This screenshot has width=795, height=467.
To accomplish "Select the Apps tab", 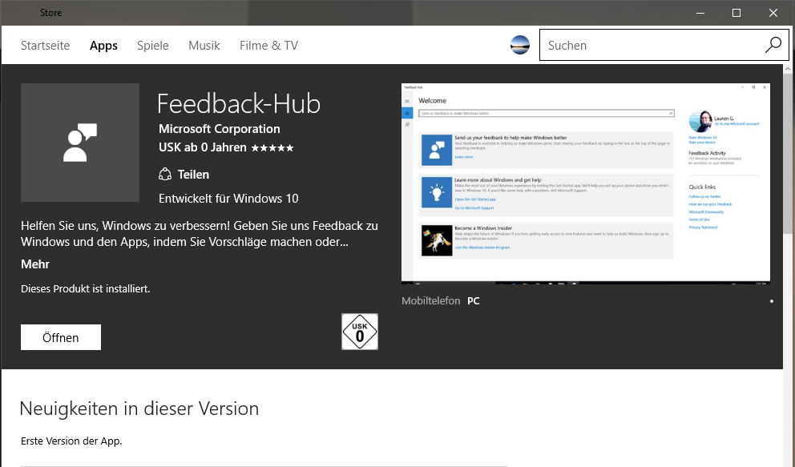I will (103, 46).
